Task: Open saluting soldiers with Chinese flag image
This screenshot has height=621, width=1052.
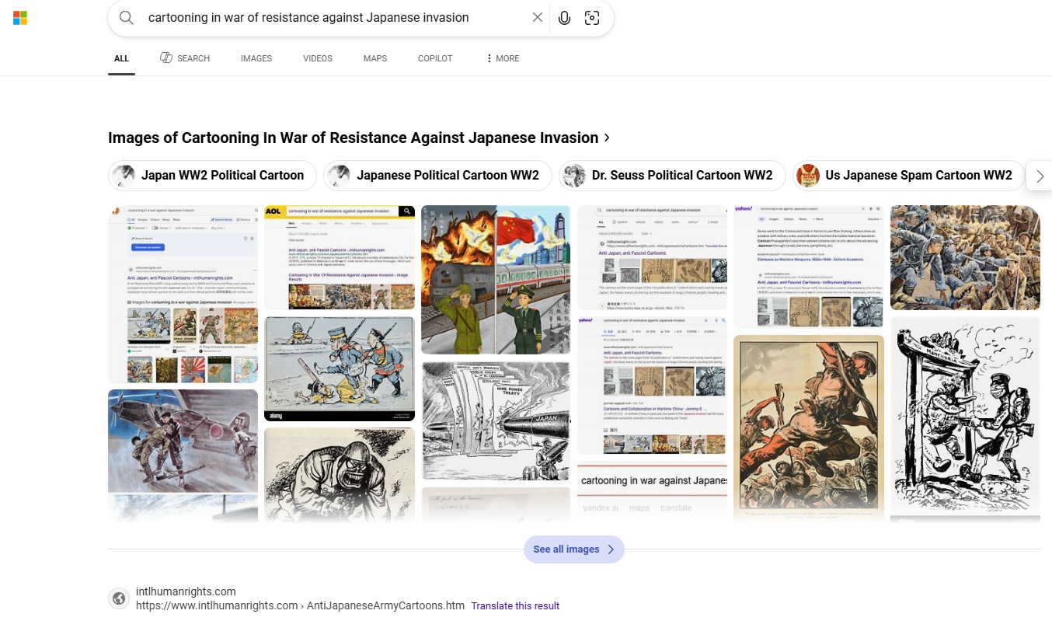Action: click(496, 280)
